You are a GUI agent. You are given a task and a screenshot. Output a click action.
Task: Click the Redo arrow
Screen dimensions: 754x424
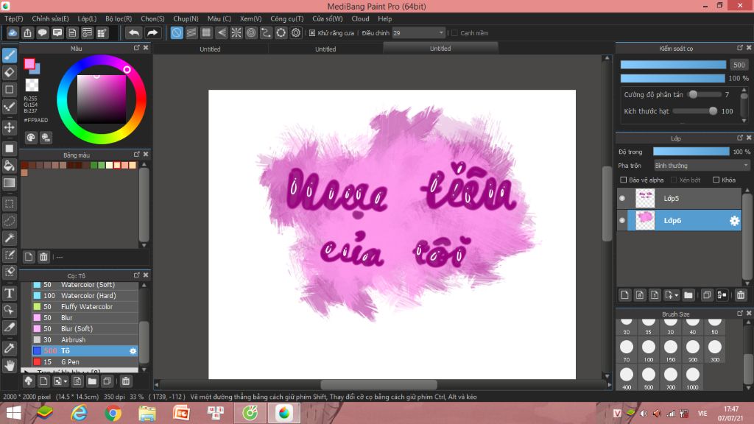pos(152,32)
